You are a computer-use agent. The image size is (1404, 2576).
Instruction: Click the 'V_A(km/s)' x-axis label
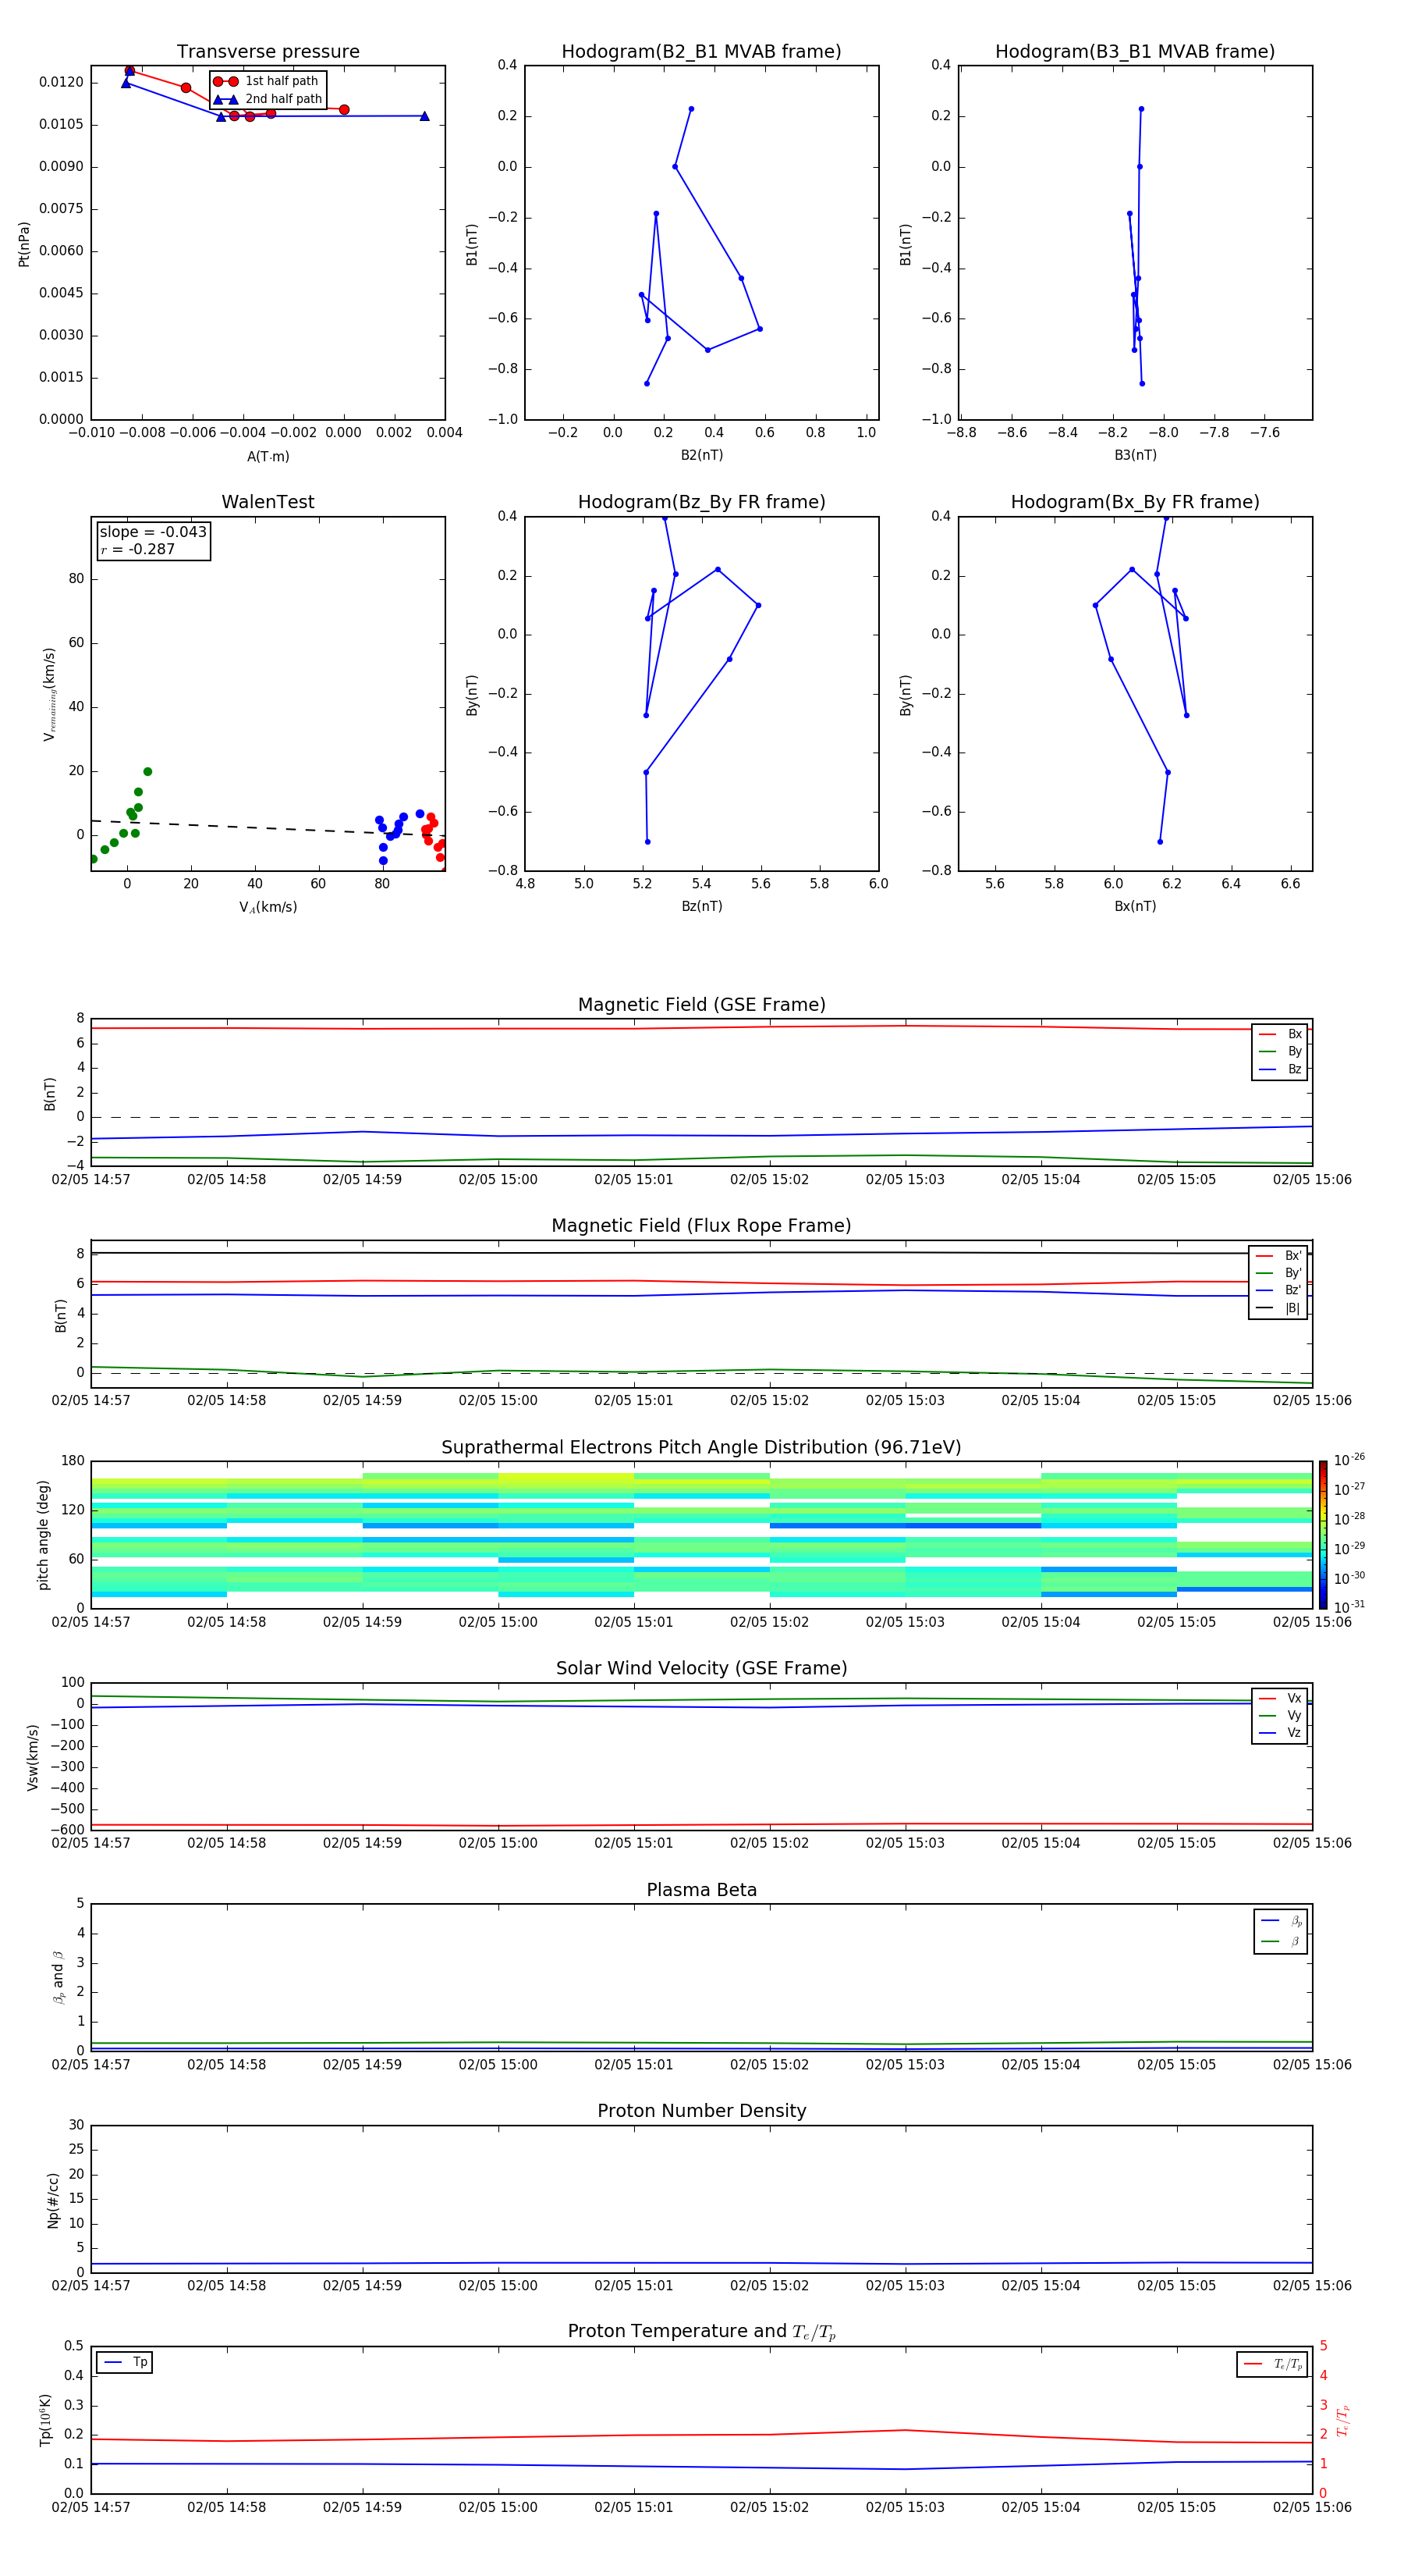point(268,907)
